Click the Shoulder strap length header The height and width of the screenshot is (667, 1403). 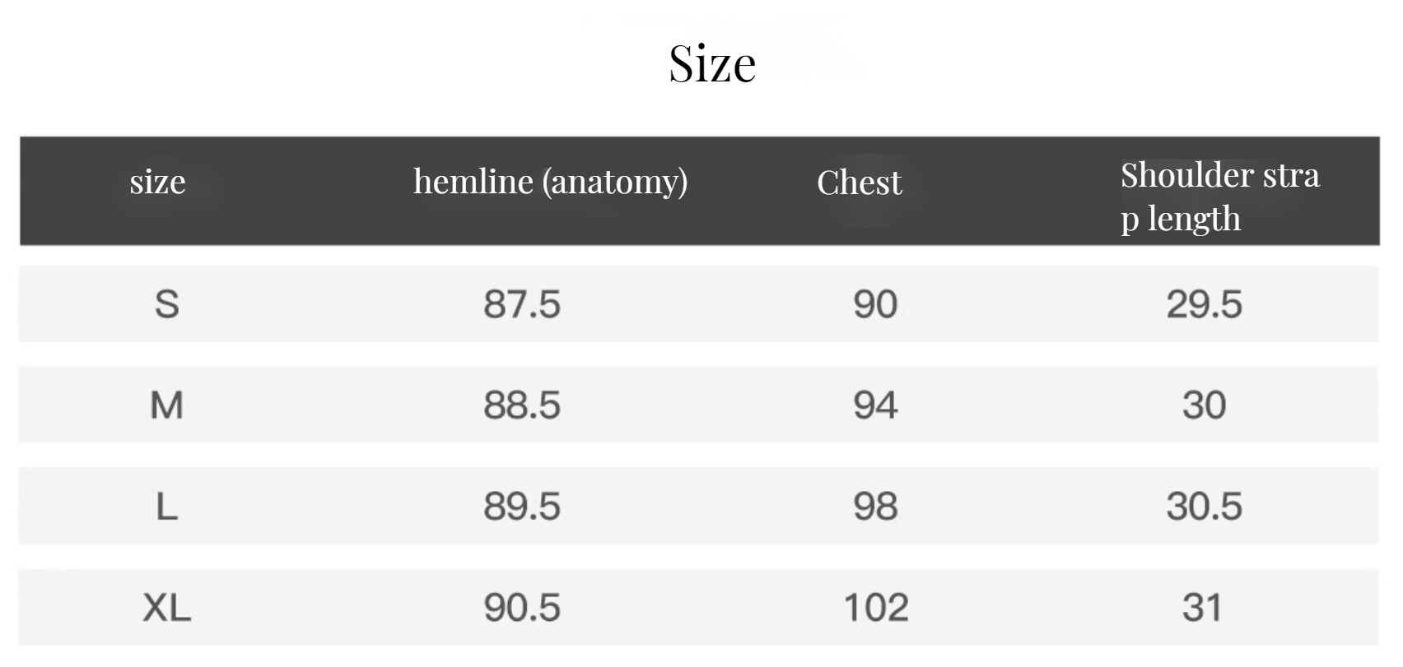[x=1219, y=197]
